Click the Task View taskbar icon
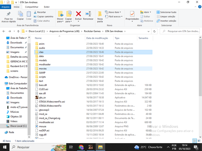The height and width of the screenshot is (151, 202). (71, 147)
